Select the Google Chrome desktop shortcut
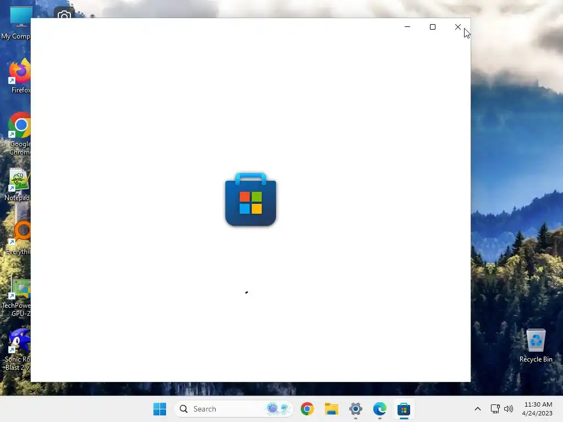This screenshot has height=422, width=563. point(19,134)
